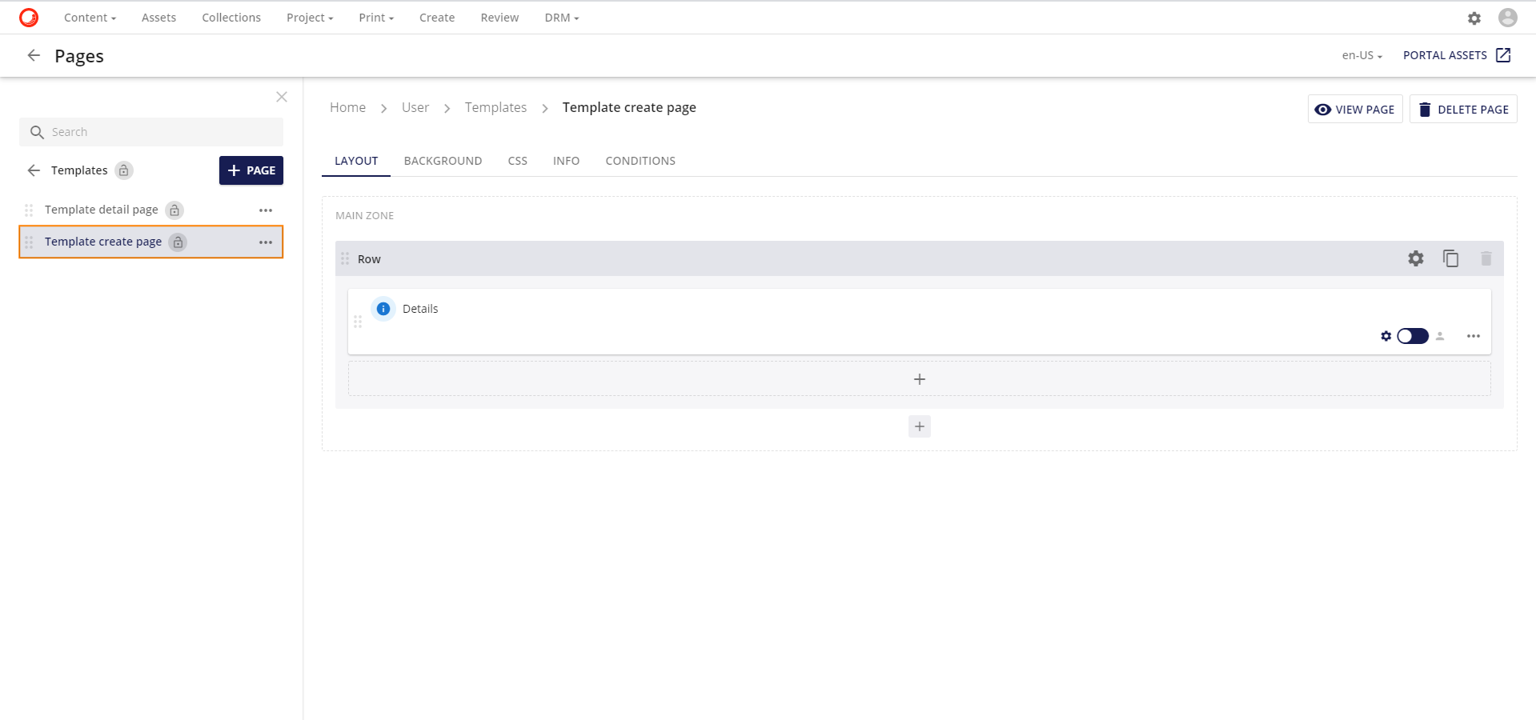This screenshot has width=1536, height=720.
Task: Open more options for Template detail page
Action: pyautogui.click(x=266, y=210)
